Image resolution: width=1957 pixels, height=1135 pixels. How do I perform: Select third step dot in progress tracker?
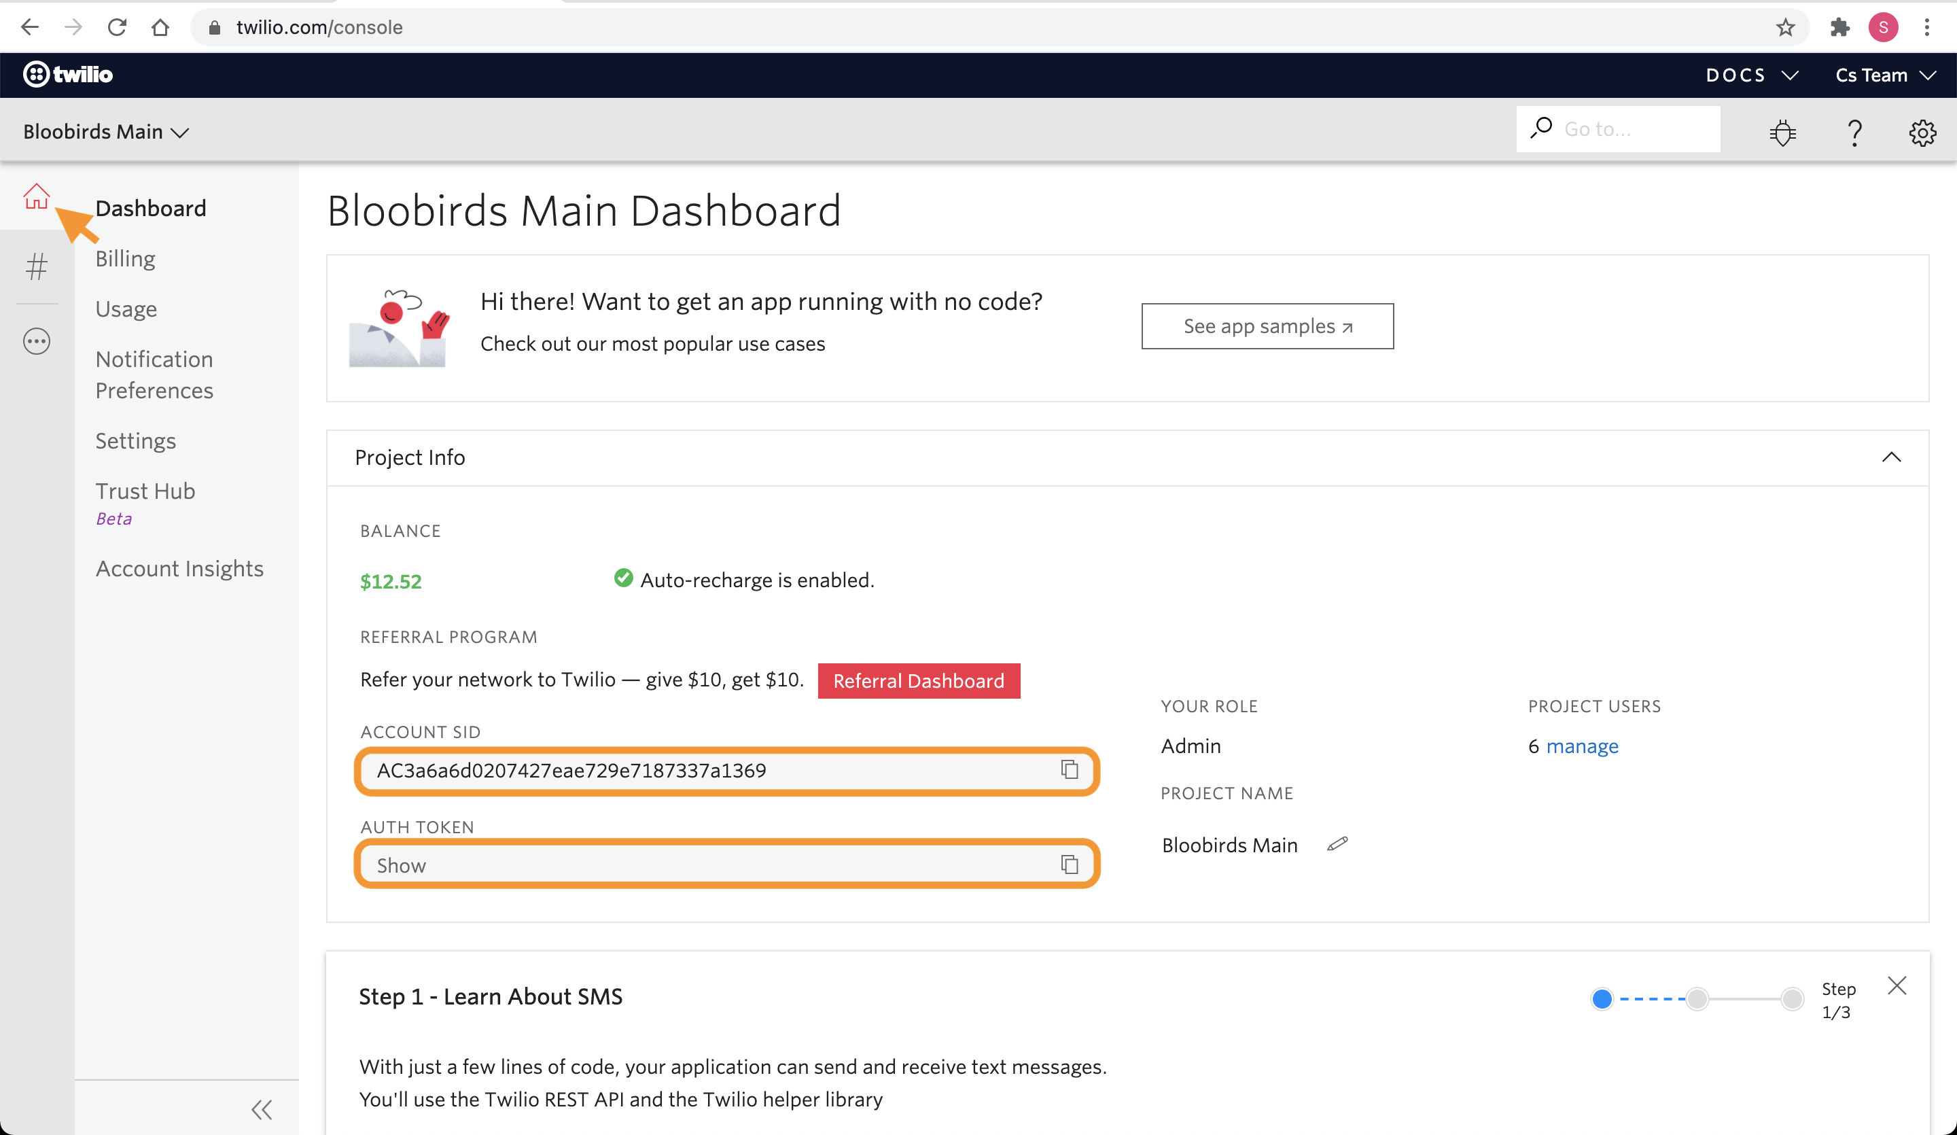pos(1793,998)
